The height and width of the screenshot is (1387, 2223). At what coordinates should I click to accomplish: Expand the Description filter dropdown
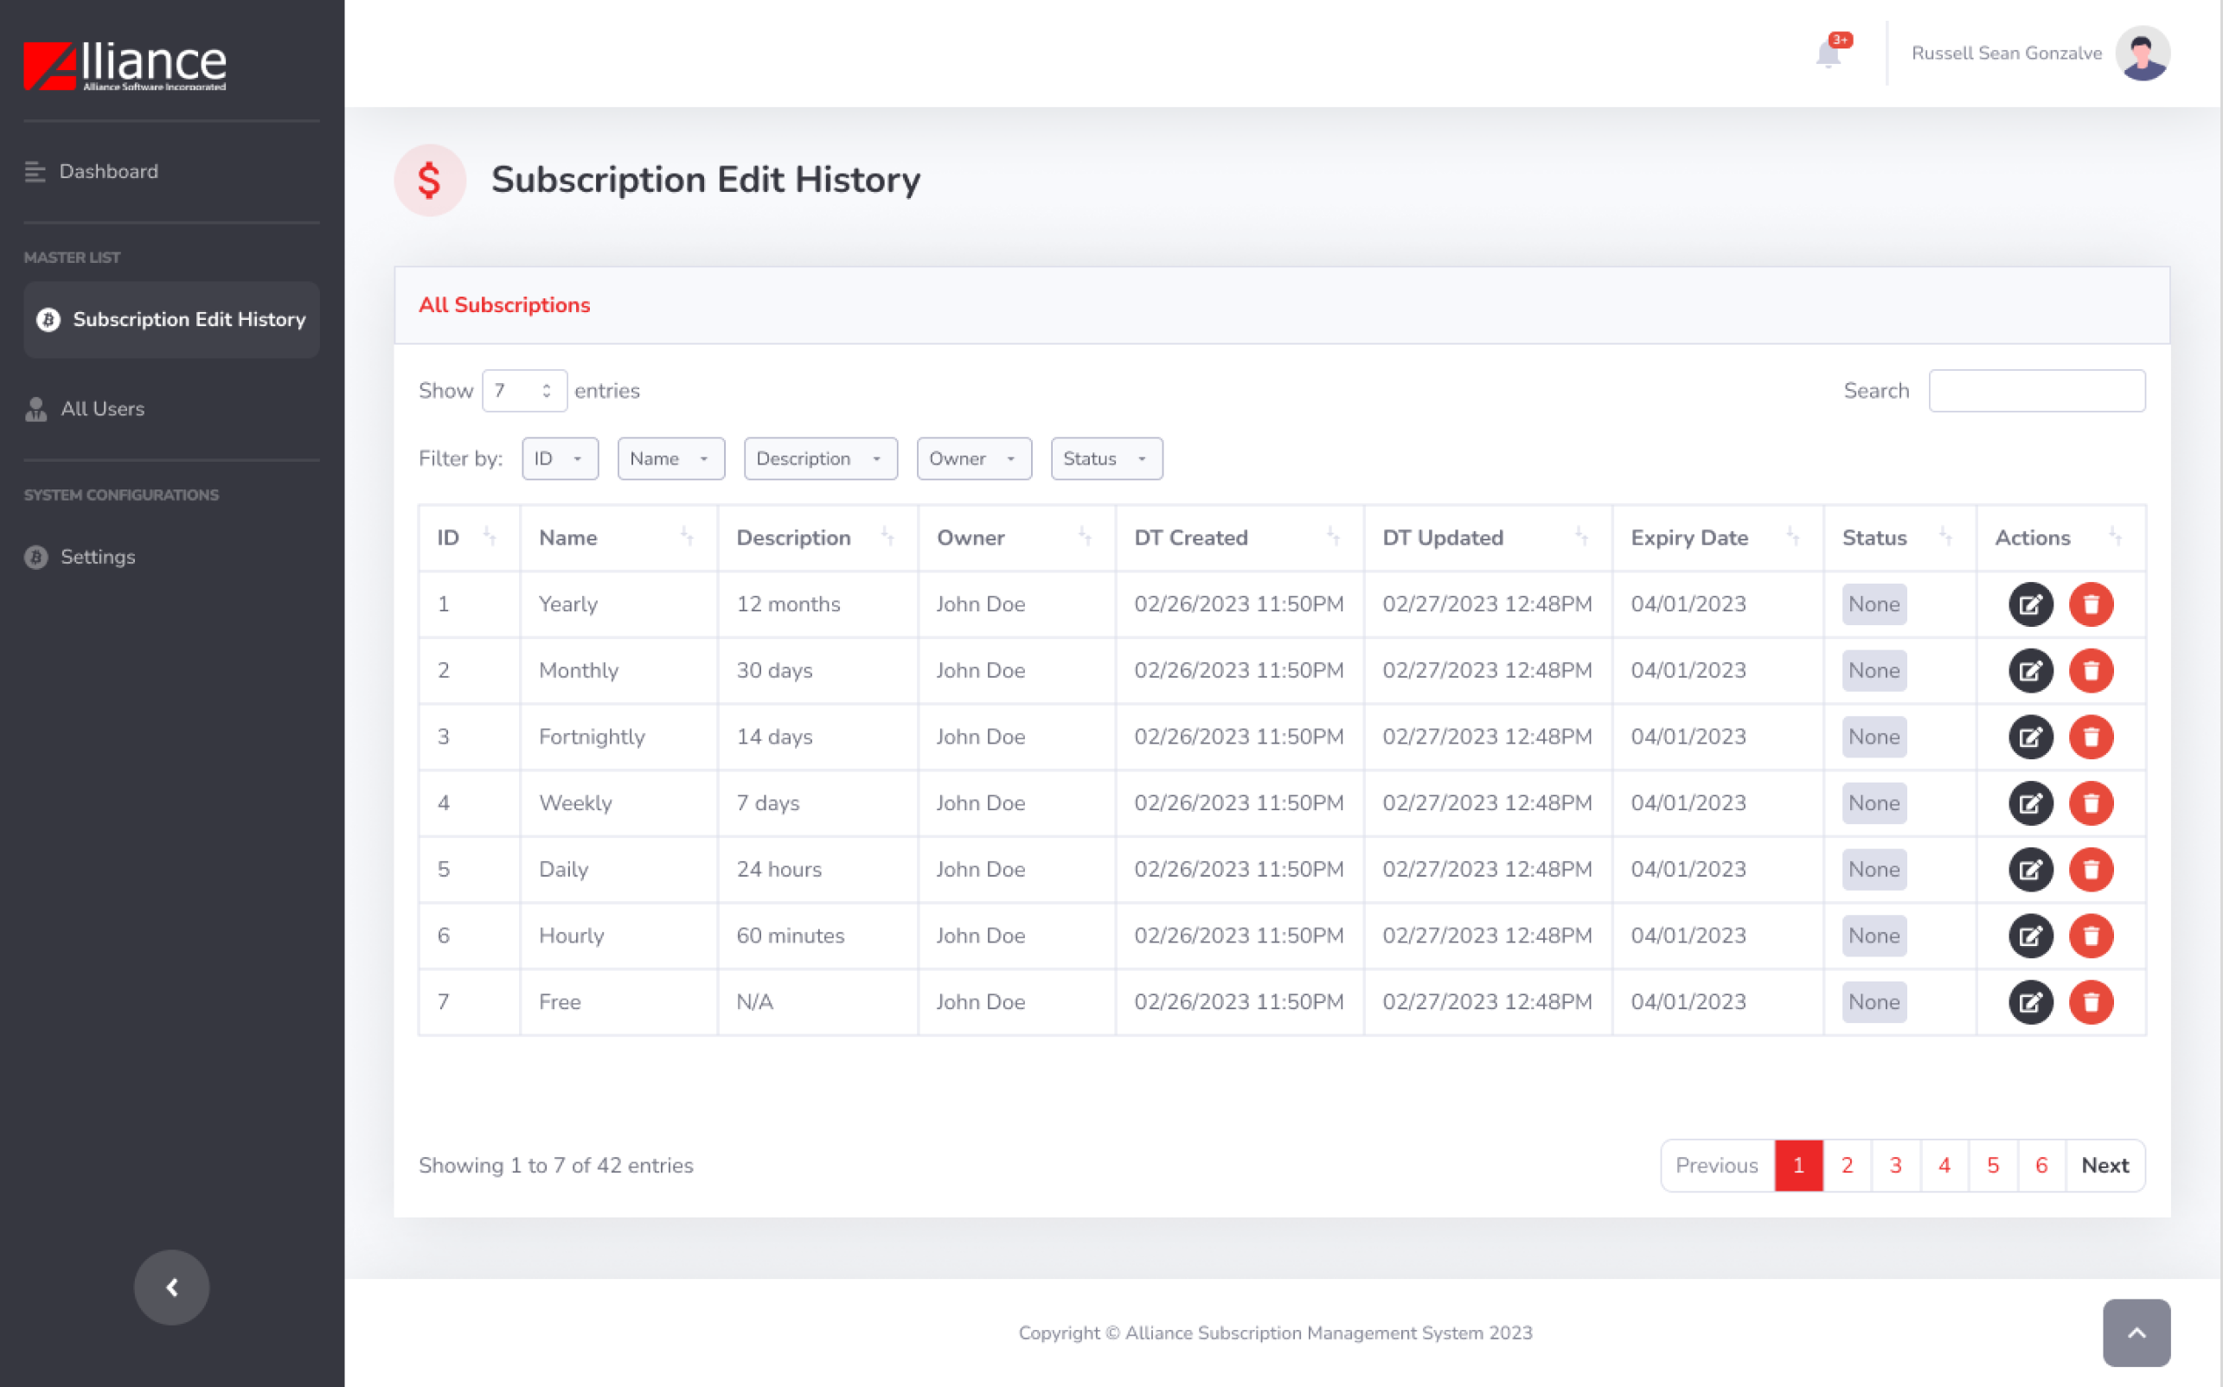[x=819, y=458]
